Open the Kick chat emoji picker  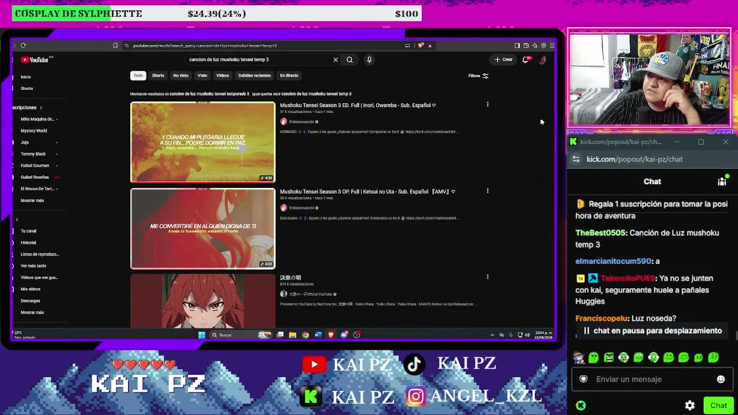[721, 379]
